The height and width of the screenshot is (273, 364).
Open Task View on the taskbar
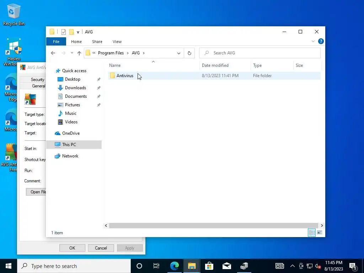pyautogui.click(x=156, y=266)
